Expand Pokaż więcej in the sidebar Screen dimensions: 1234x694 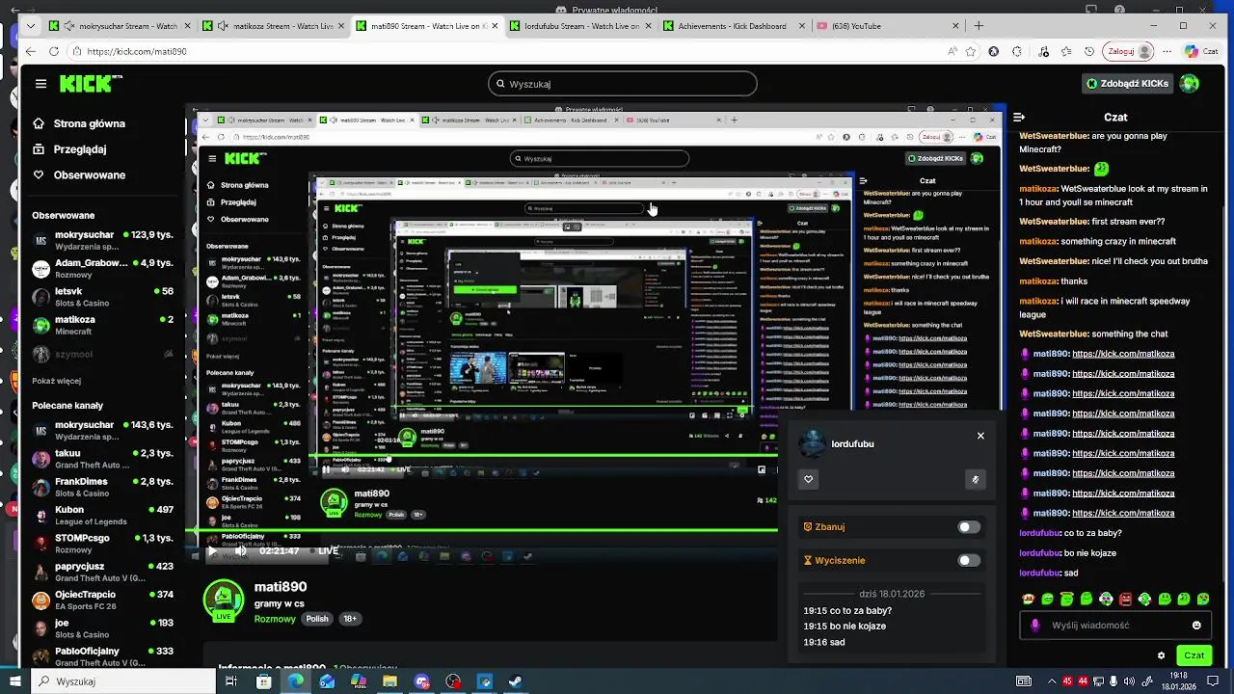[x=56, y=381]
